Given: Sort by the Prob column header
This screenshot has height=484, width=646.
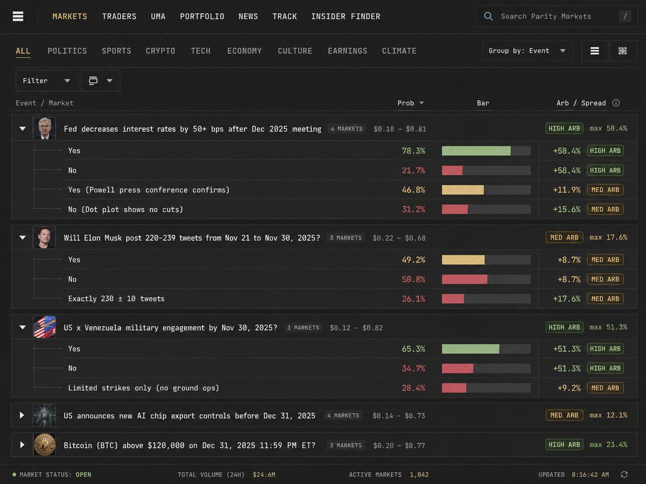Looking at the screenshot, I should click(x=410, y=103).
